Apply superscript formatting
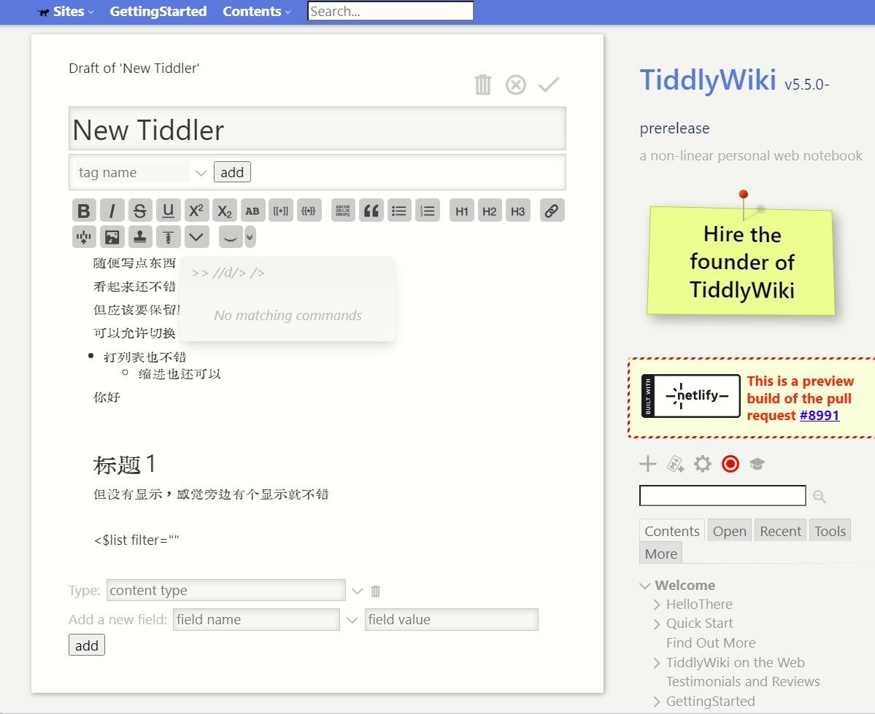 pyautogui.click(x=196, y=211)
